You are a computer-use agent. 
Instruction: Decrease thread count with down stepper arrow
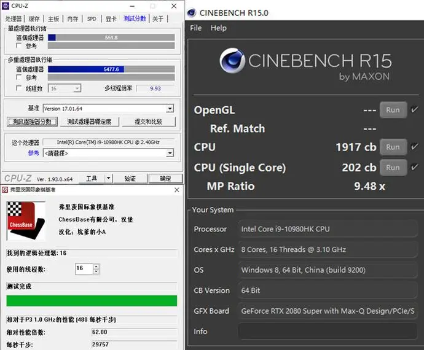pyautogui.click(x=96, y=271)
